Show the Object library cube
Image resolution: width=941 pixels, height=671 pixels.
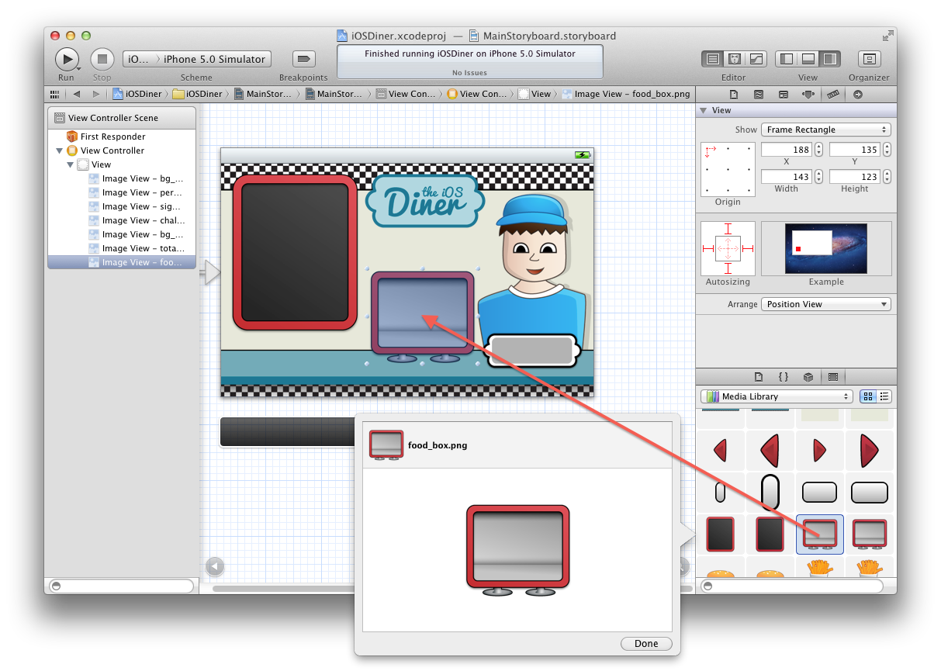coord(808,377)
